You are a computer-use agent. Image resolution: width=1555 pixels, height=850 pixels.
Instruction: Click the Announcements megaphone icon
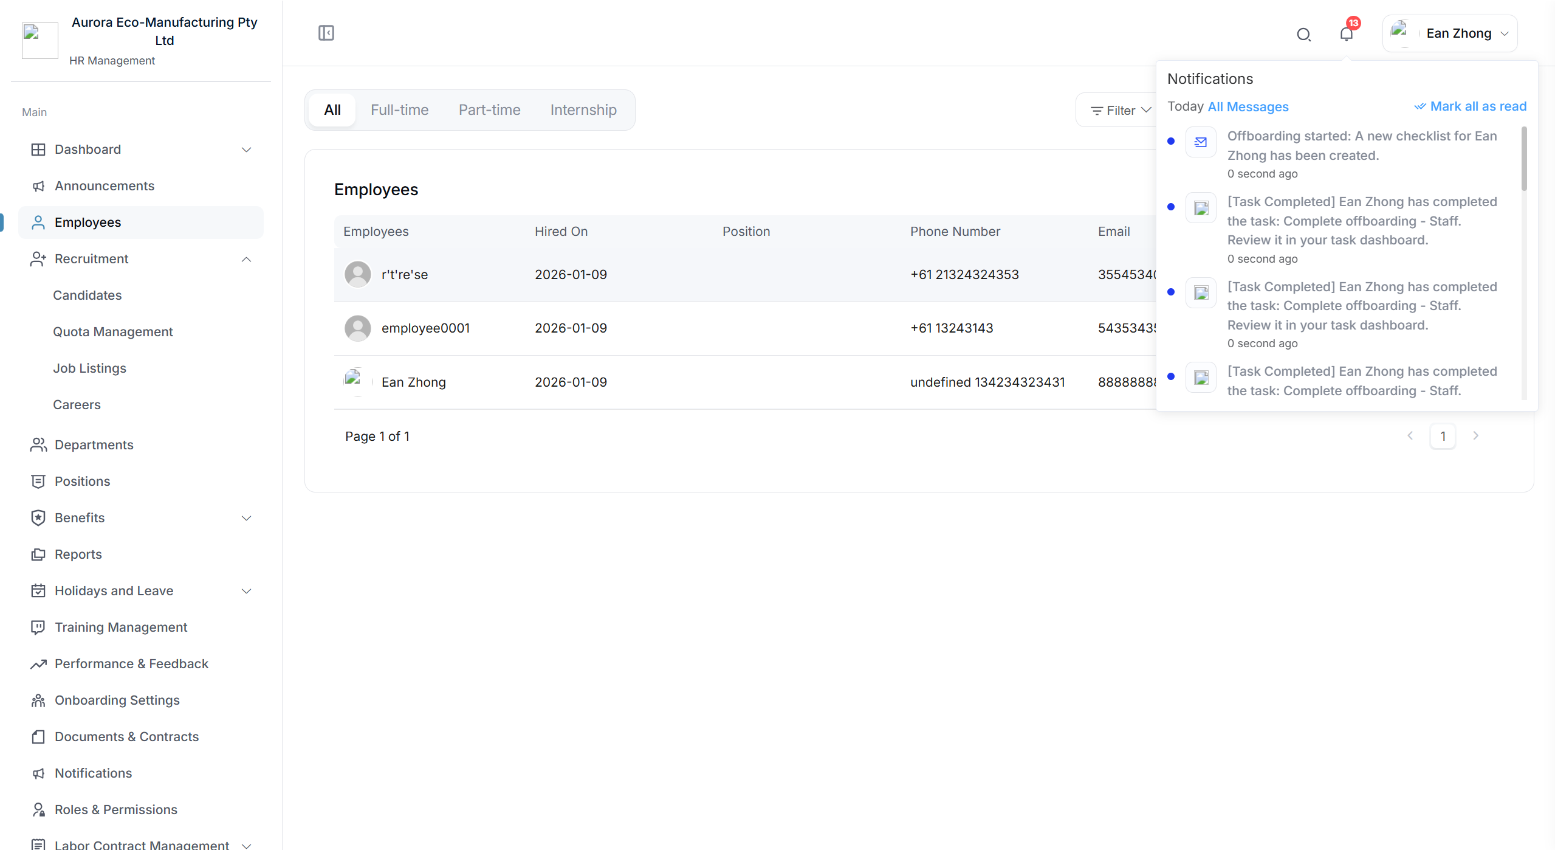point(38,186)
